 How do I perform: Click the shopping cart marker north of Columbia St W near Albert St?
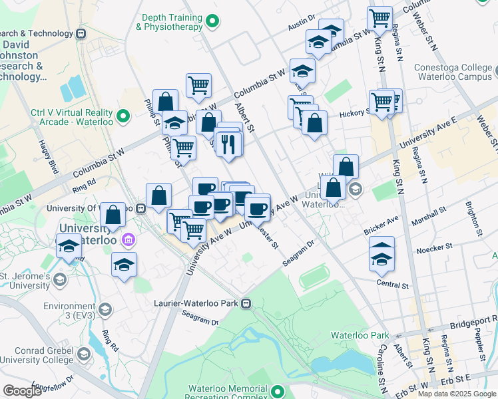pyautogui.click(x=198, y=86)
